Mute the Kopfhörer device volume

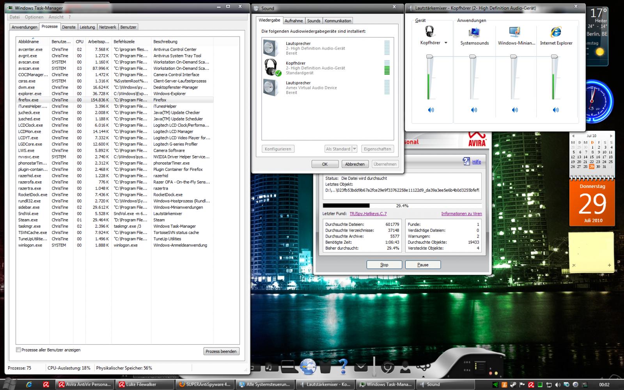pyautogui.click(x=431, y=110)
